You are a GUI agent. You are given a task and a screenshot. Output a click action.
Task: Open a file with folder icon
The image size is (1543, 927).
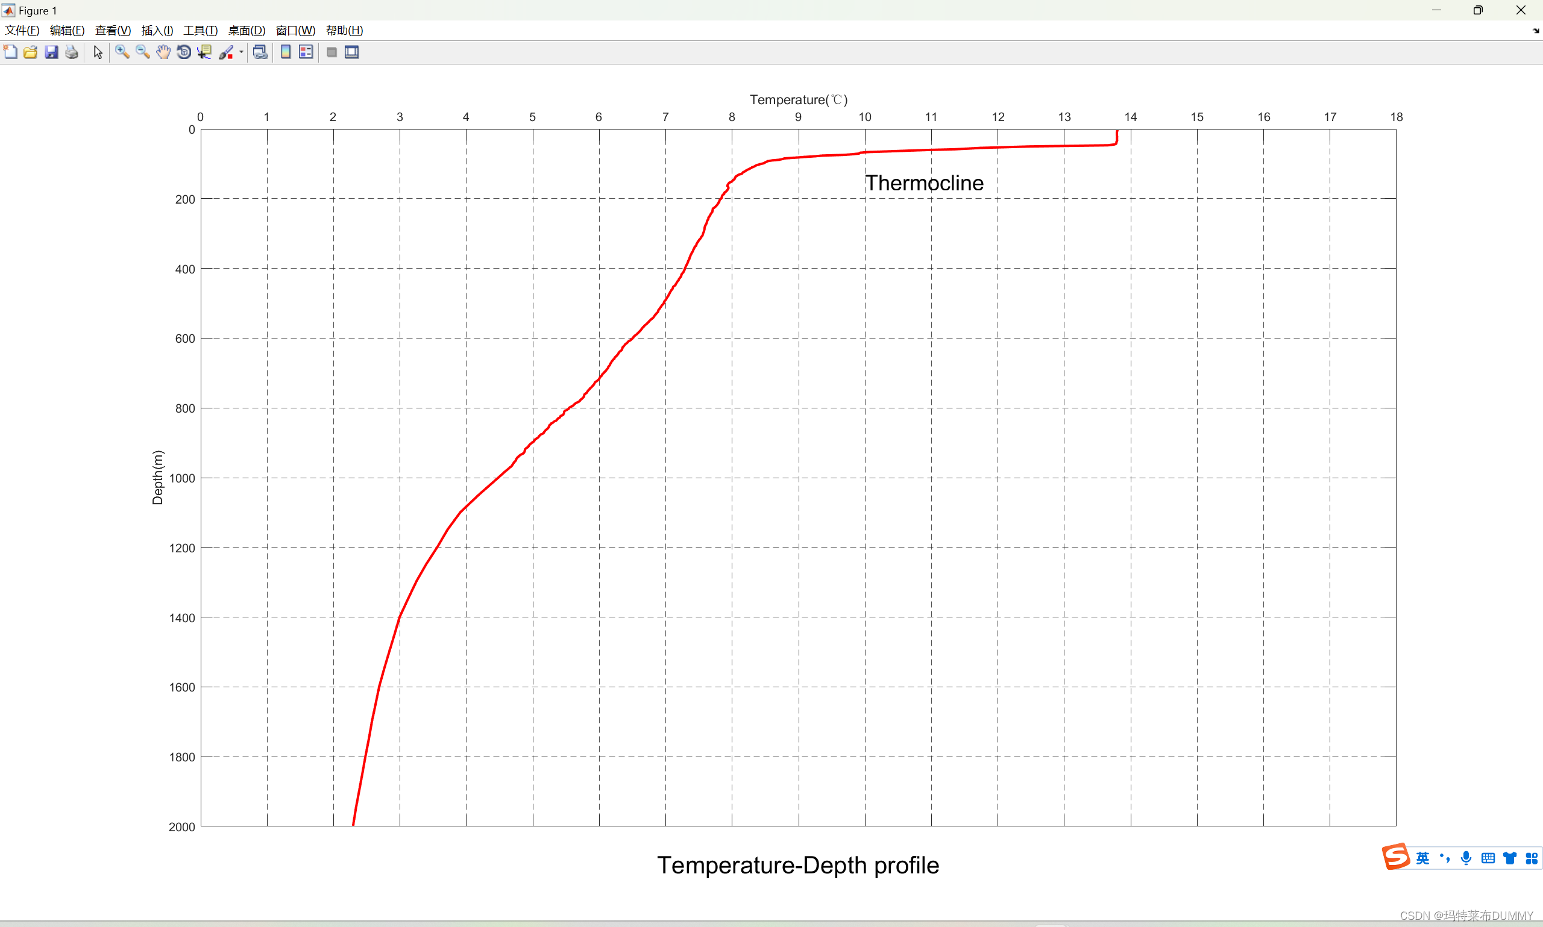(31, 52)
